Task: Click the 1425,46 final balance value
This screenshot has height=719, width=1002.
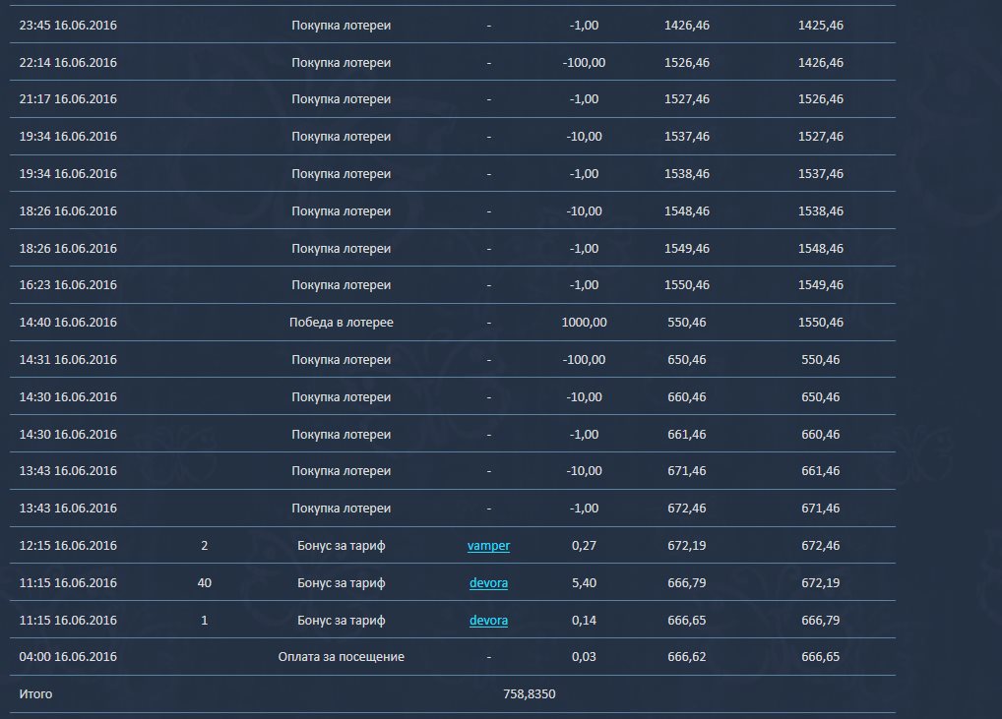Action: [x=820, y=25]
